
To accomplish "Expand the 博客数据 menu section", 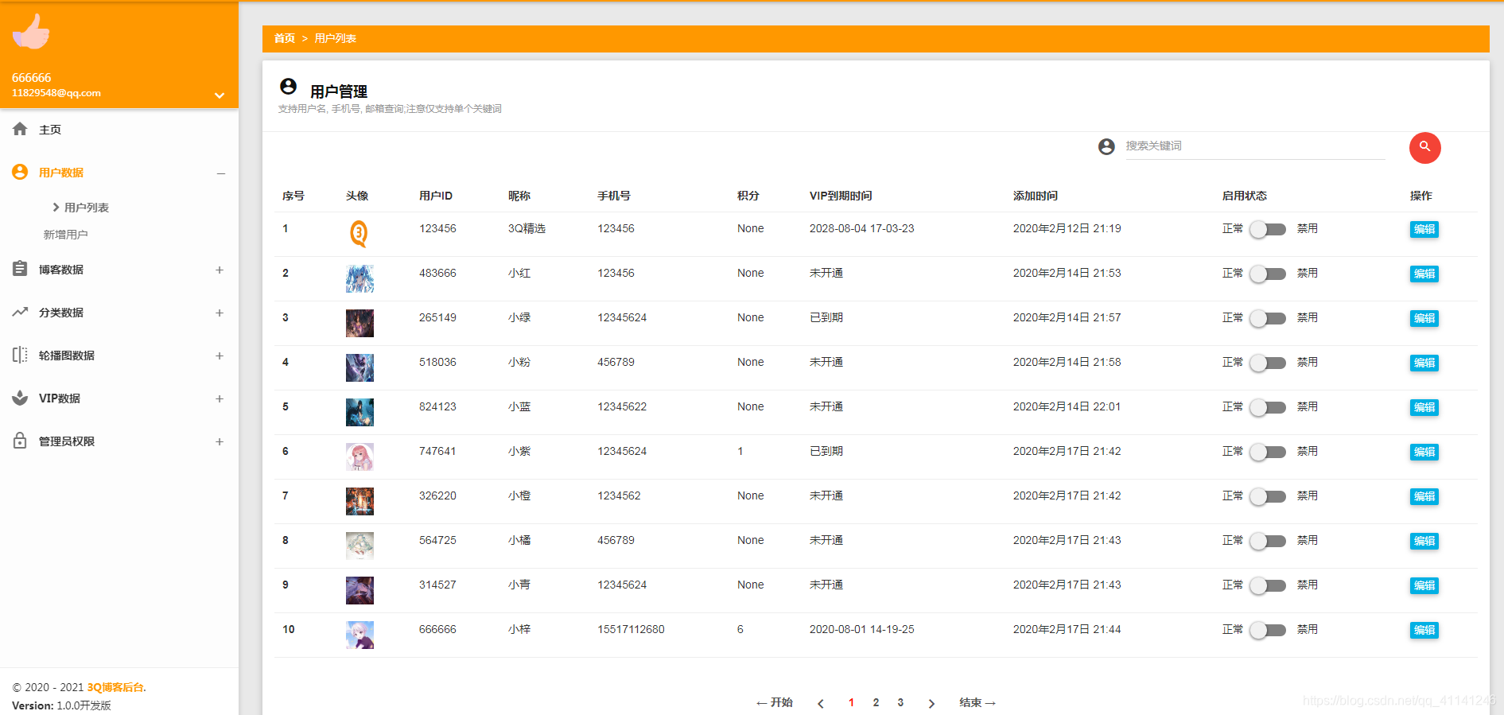I will 220,270.
